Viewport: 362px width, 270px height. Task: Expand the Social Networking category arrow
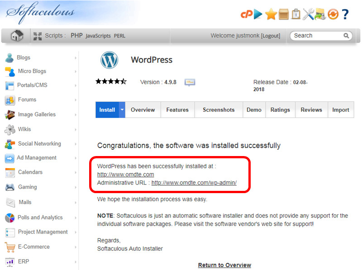[76, 144]
